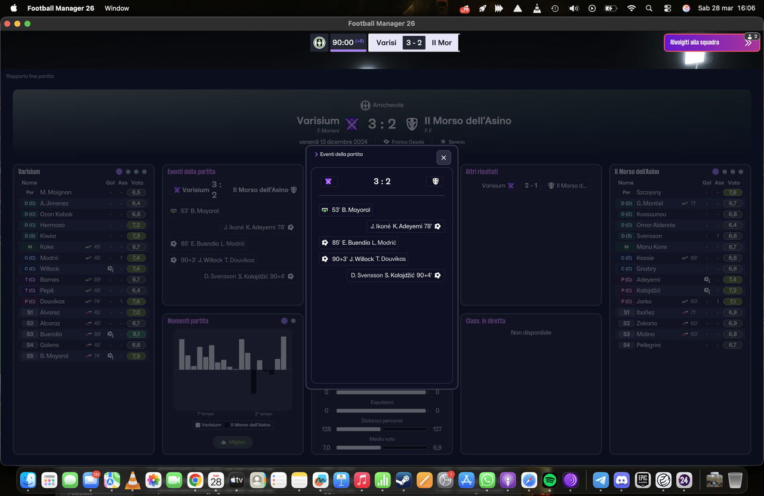Select the second page dot in Momenti partita panel
Screen dimensions: 764x496
click(293, 321)
